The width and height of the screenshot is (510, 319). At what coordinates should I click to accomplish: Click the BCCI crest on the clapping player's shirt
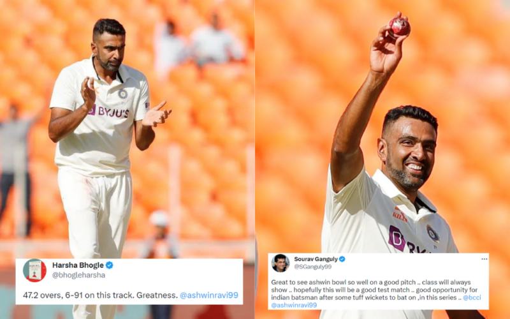(122, 94)
